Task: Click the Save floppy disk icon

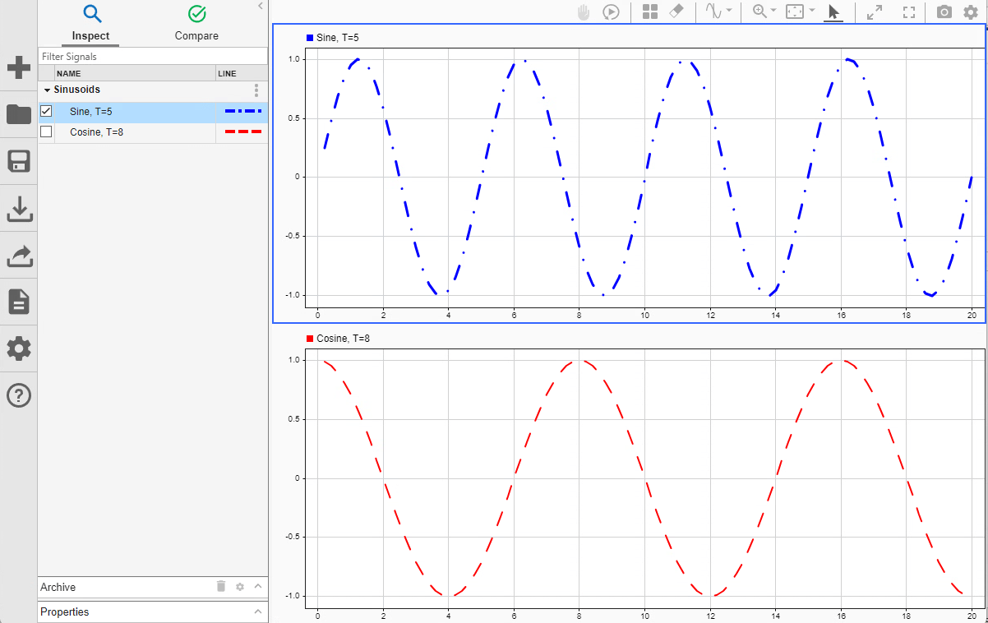Action: tap(19, 162)
